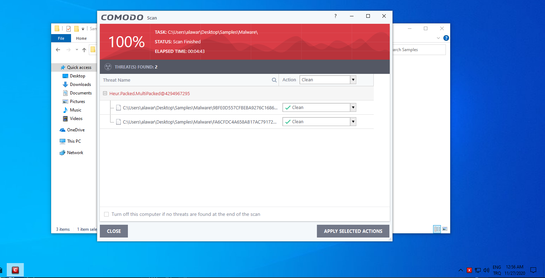Open the header Action dropdown set to Clean
This screenshot has height=278, width=545.
point(353,80)
